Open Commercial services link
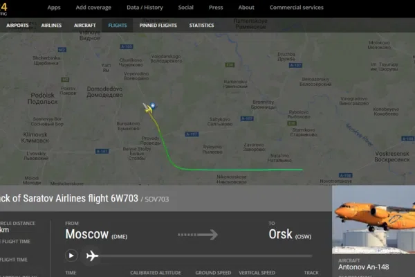The width and height of the screenshot is (415, 277). pyautogui.click(x=297, y=8)
